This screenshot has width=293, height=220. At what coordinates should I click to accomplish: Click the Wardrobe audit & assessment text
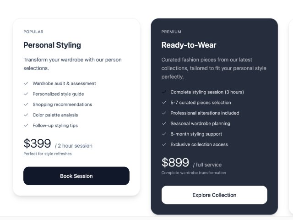coord(64,83)
